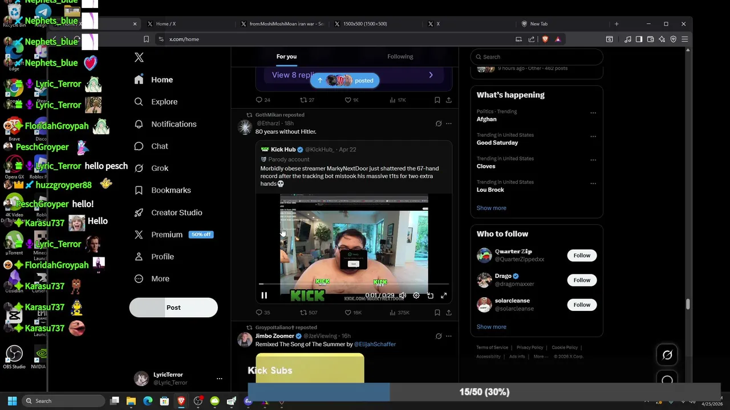Screen dimensions: 730x410
Task: Toggle picture-in-picture on the video
Action: coord(430,296)
